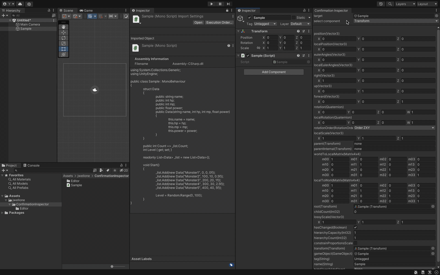This screenshot has height=275, width=440.
Task: Switch to the Game tab
Action: pyautogui.click(x=86, y=10)
